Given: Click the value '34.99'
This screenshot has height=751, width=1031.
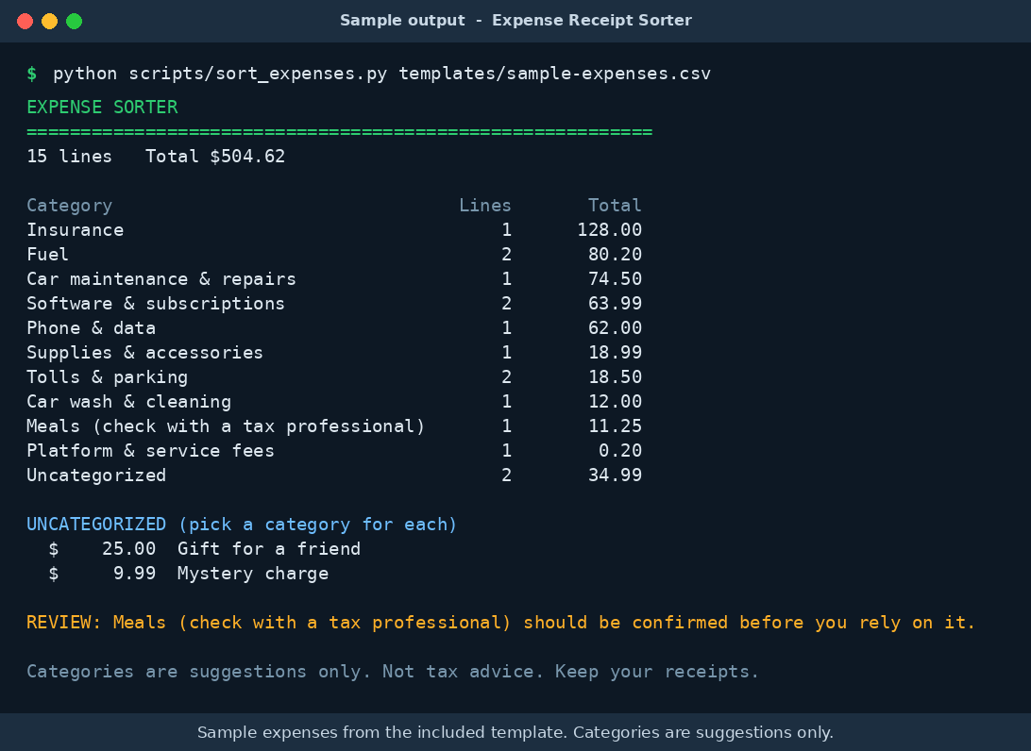Looking at the screenshot, I should tap(615, 476).
